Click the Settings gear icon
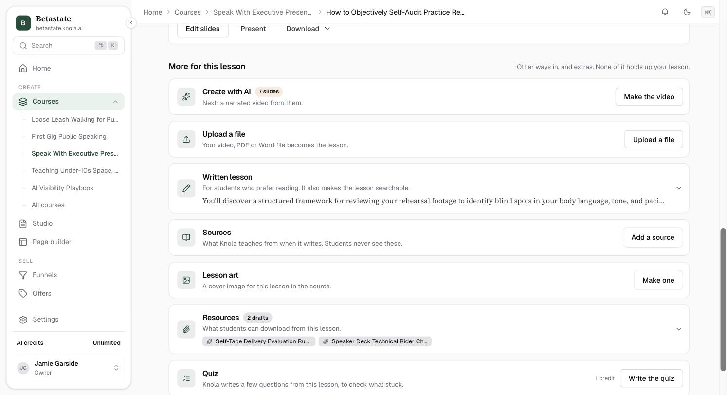Image resolution: width=727 pixels, height=395 pixels. pos(23,320)
